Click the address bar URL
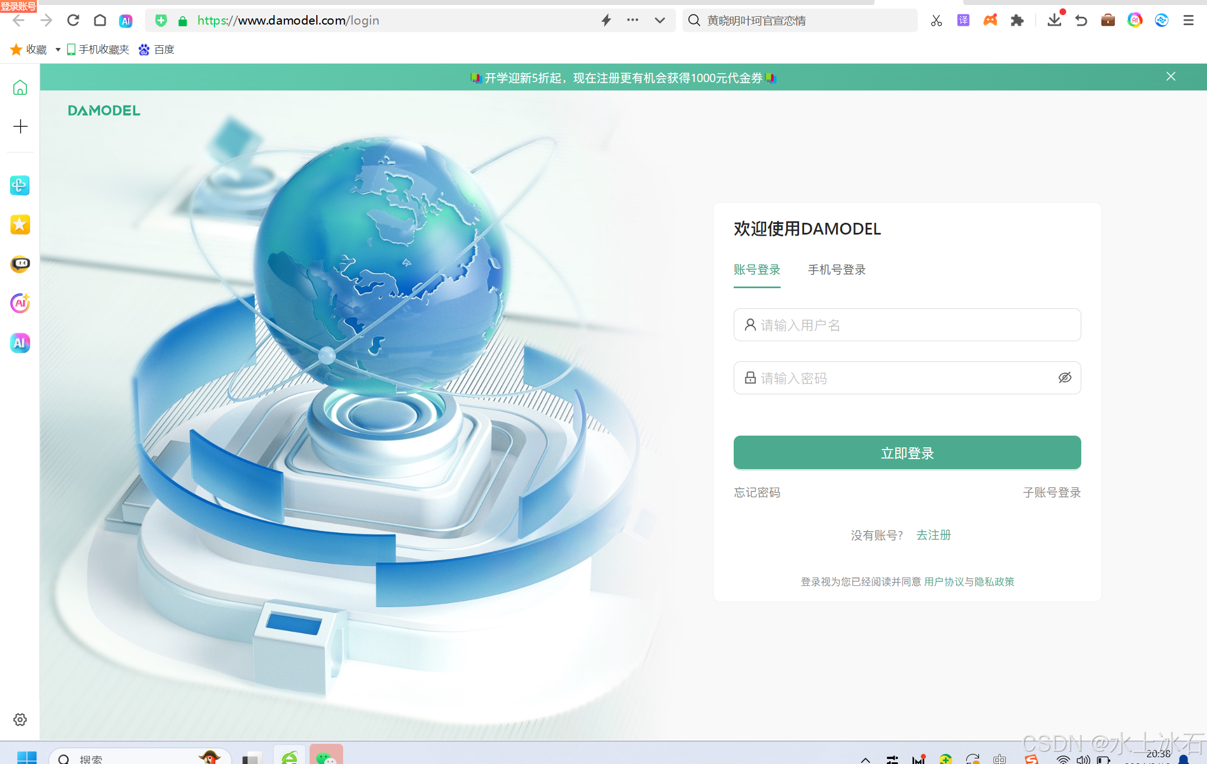This screenshot has height=764, width=1207. coord(288,21)
